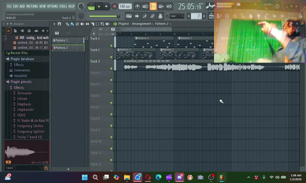Mute Track 3 using its green LED
This screenshot has width=306, height=183.
[x=111, y=68]
